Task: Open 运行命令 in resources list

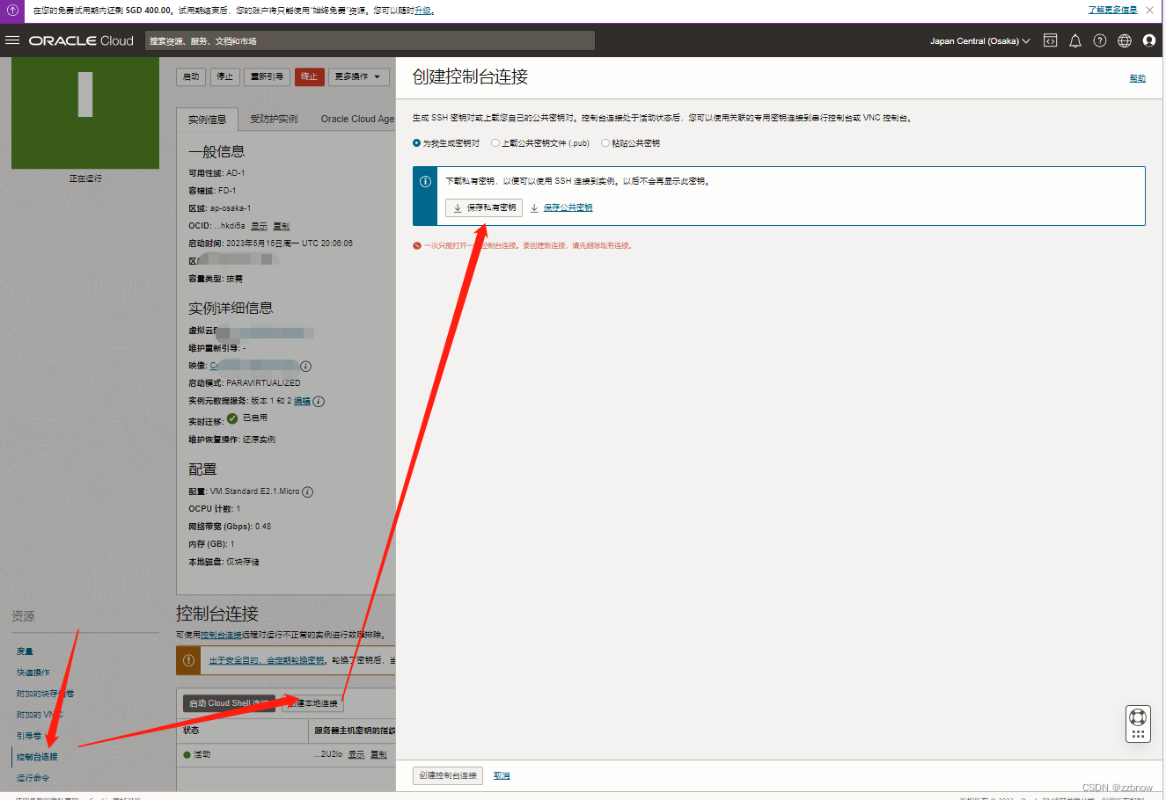Action: pyautogui.click(x=33, y=778)
